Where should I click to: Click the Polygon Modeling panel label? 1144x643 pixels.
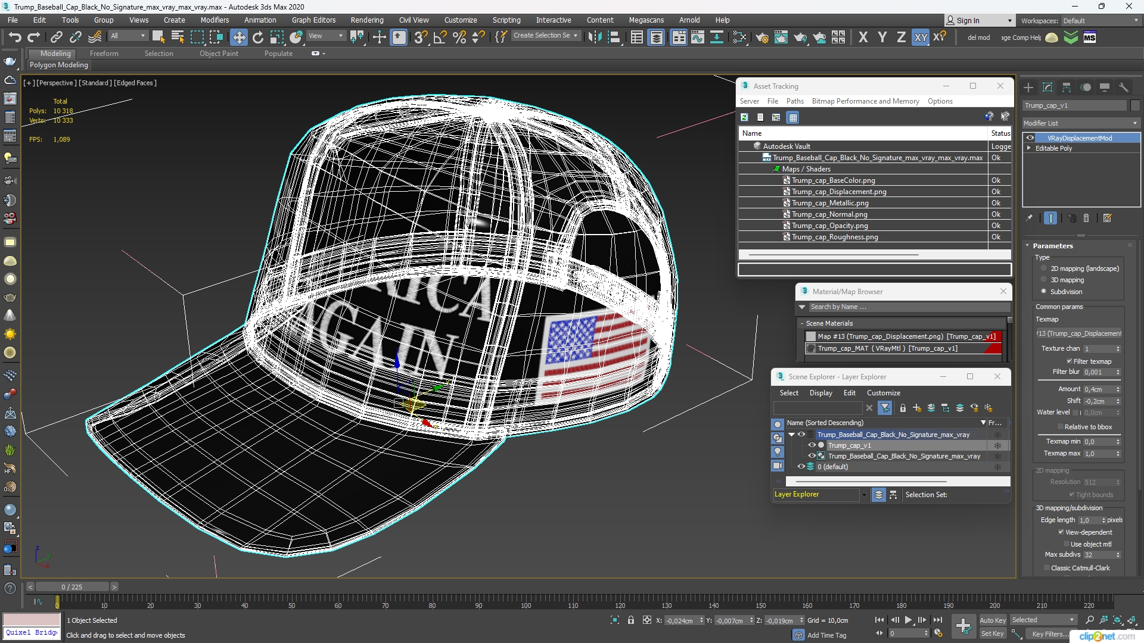point(59,65)
